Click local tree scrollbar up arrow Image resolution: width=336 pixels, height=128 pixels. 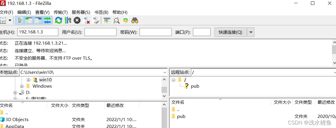point(164,80)
